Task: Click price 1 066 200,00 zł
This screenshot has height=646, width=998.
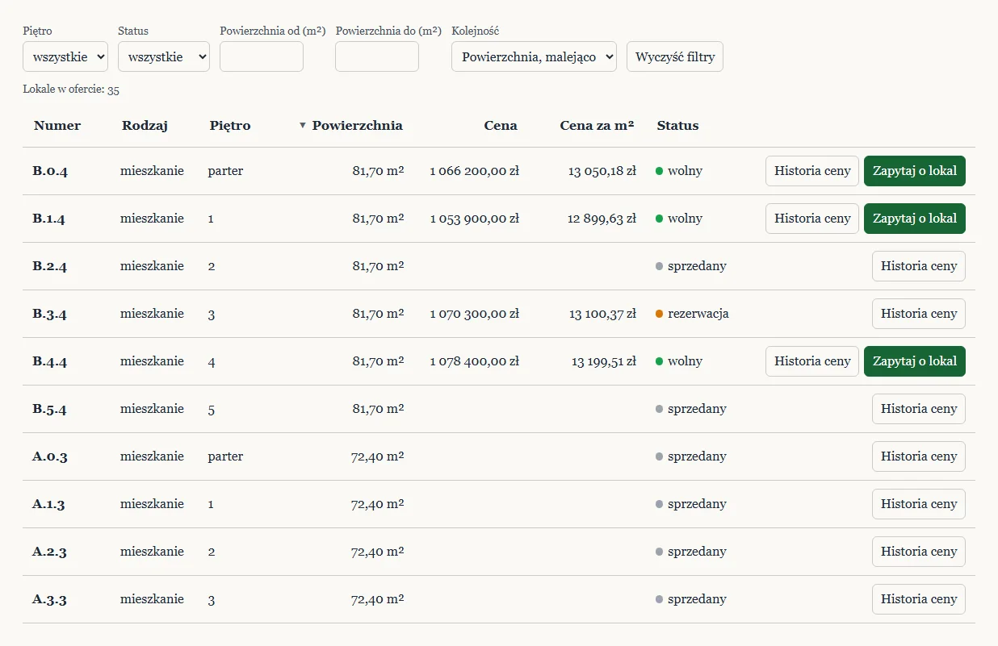Action: [475, 171]
